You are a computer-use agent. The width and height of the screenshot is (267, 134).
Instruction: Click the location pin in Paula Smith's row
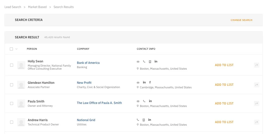[x=138, y=106]
